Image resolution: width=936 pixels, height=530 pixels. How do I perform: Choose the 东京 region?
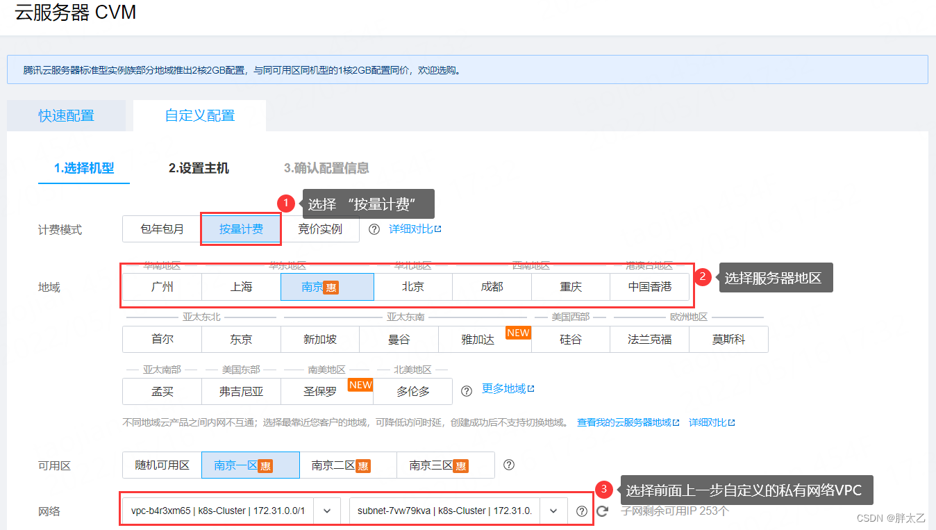240,339
